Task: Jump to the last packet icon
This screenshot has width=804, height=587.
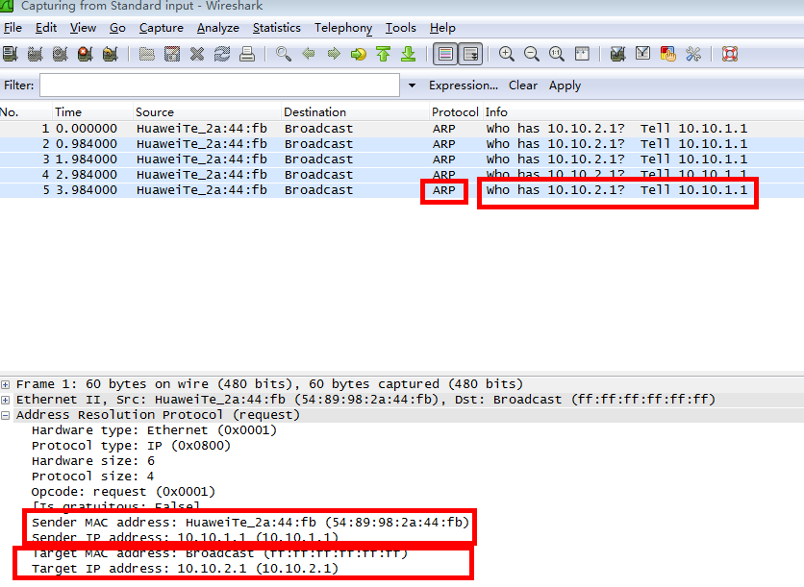Action: coord(408,54)
